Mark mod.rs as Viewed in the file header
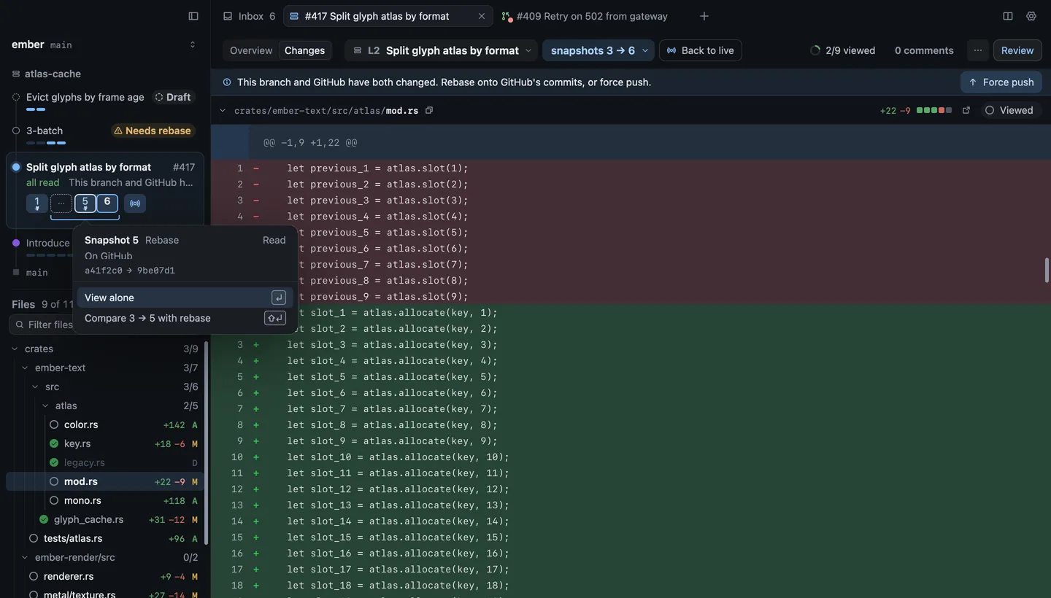1051x598 pixels. [1009, 110]
